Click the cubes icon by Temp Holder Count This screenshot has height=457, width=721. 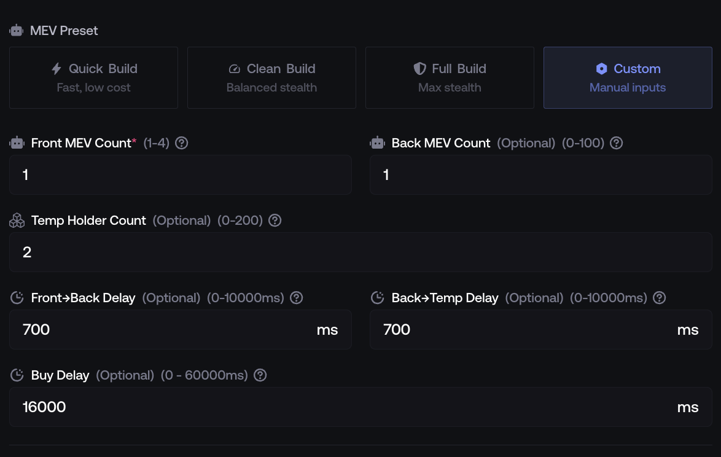click(x=17, y=221)
